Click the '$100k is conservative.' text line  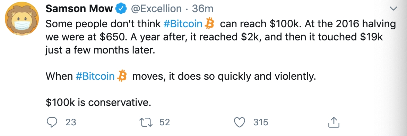pos(98,103)
